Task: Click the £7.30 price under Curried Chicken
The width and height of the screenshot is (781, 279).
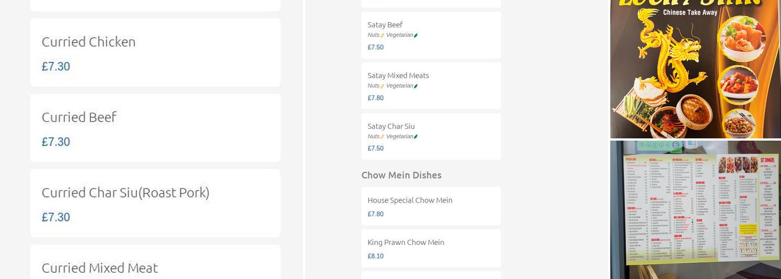Action: point(56,66)
